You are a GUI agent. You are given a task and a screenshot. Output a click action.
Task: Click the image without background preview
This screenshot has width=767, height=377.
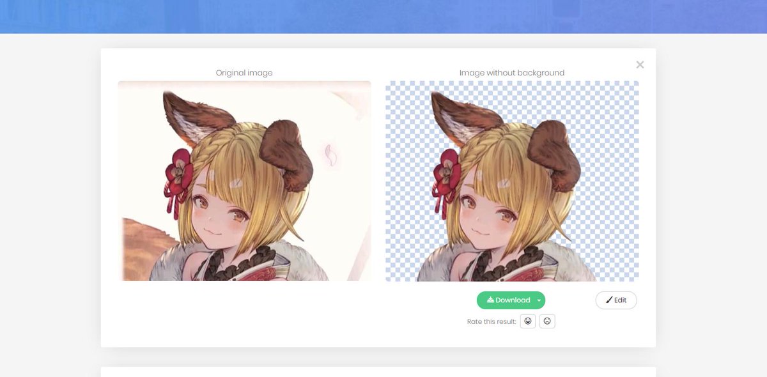click(512, 181)
